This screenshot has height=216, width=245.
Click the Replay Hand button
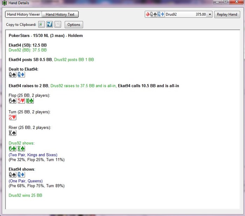[227, 15]
